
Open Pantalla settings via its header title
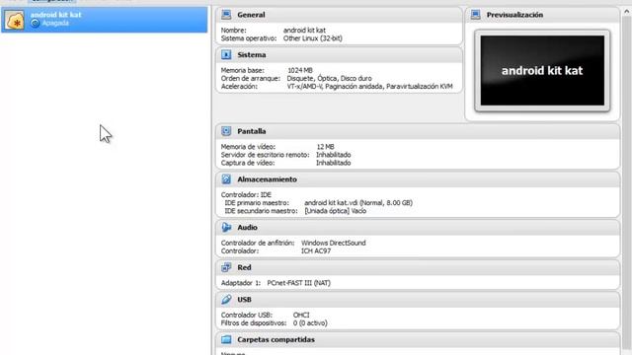[252, 131]
